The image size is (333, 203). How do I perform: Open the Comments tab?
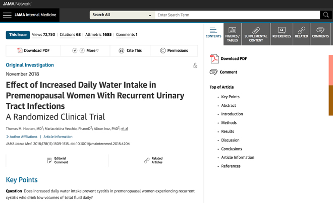(320, 34)
